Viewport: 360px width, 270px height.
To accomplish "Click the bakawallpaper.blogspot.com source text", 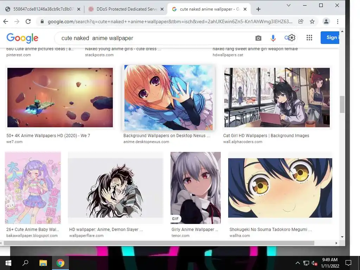I will [x=32, y=236].
